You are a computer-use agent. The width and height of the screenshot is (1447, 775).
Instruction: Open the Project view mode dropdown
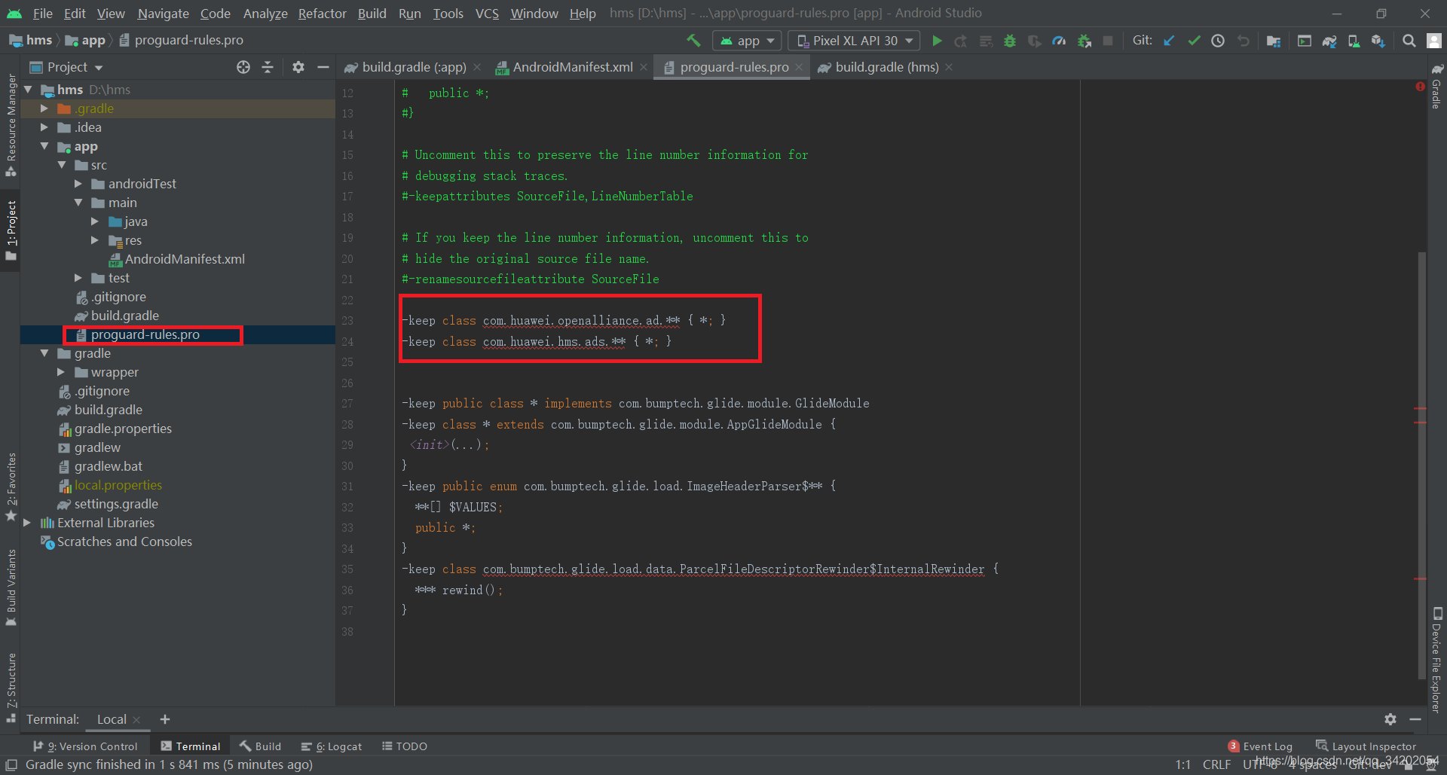click(x=66, y=67)
